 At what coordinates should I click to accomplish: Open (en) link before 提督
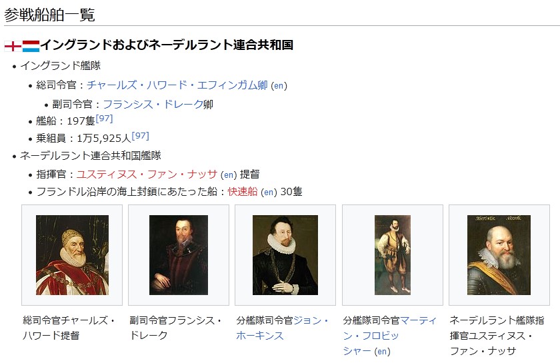pyautogui.click(x=229, y=175)
